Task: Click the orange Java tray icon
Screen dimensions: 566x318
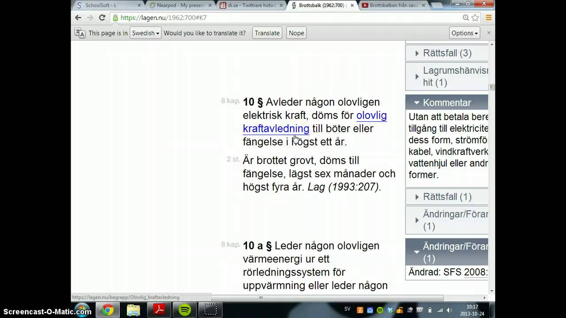Action: tap(360, 310)
